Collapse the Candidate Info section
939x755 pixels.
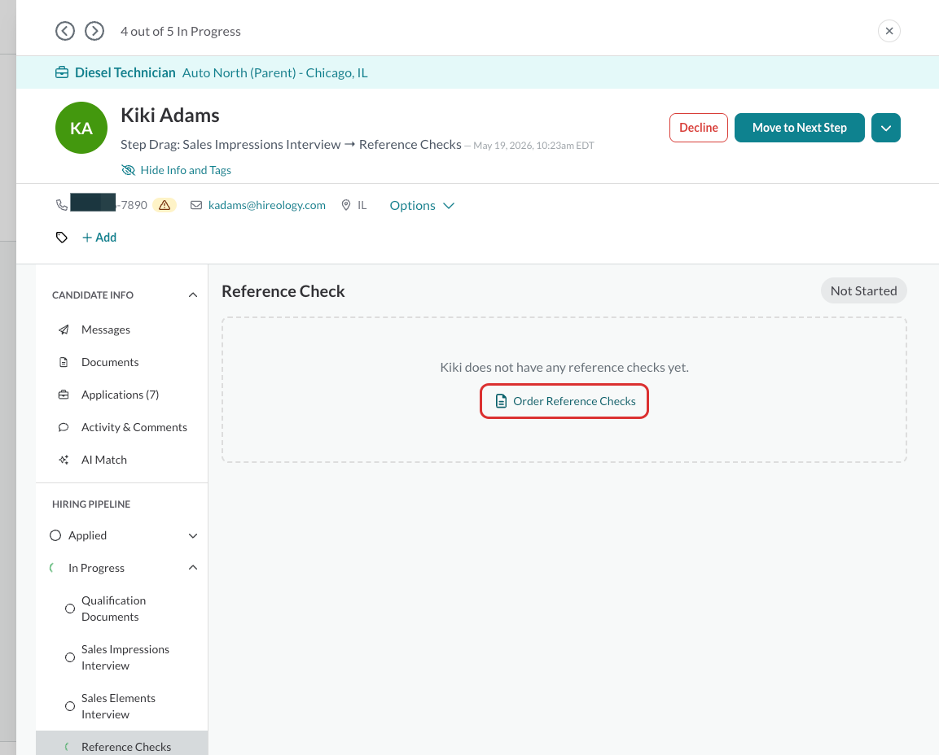click(x=193, y=295)
